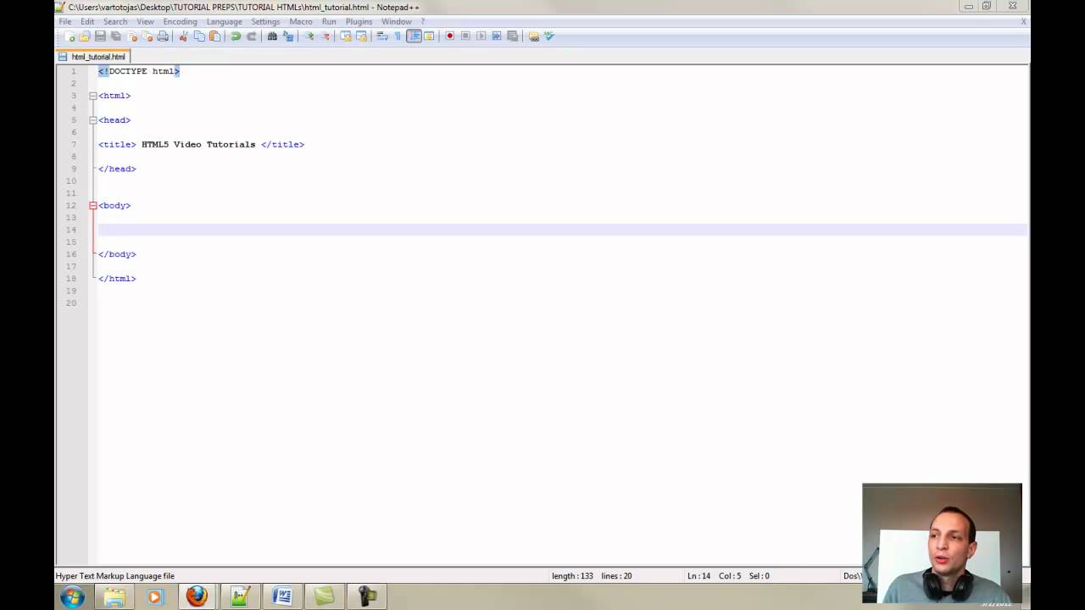1085x610 pixels.
Task: Open the ? help menu
Action: point(422,21)
